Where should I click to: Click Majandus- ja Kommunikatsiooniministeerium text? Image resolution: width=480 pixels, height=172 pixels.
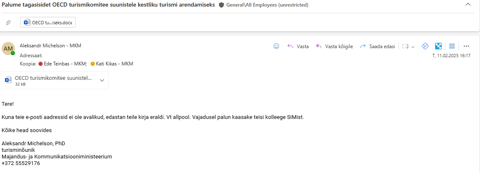click(x=57, y=157)
